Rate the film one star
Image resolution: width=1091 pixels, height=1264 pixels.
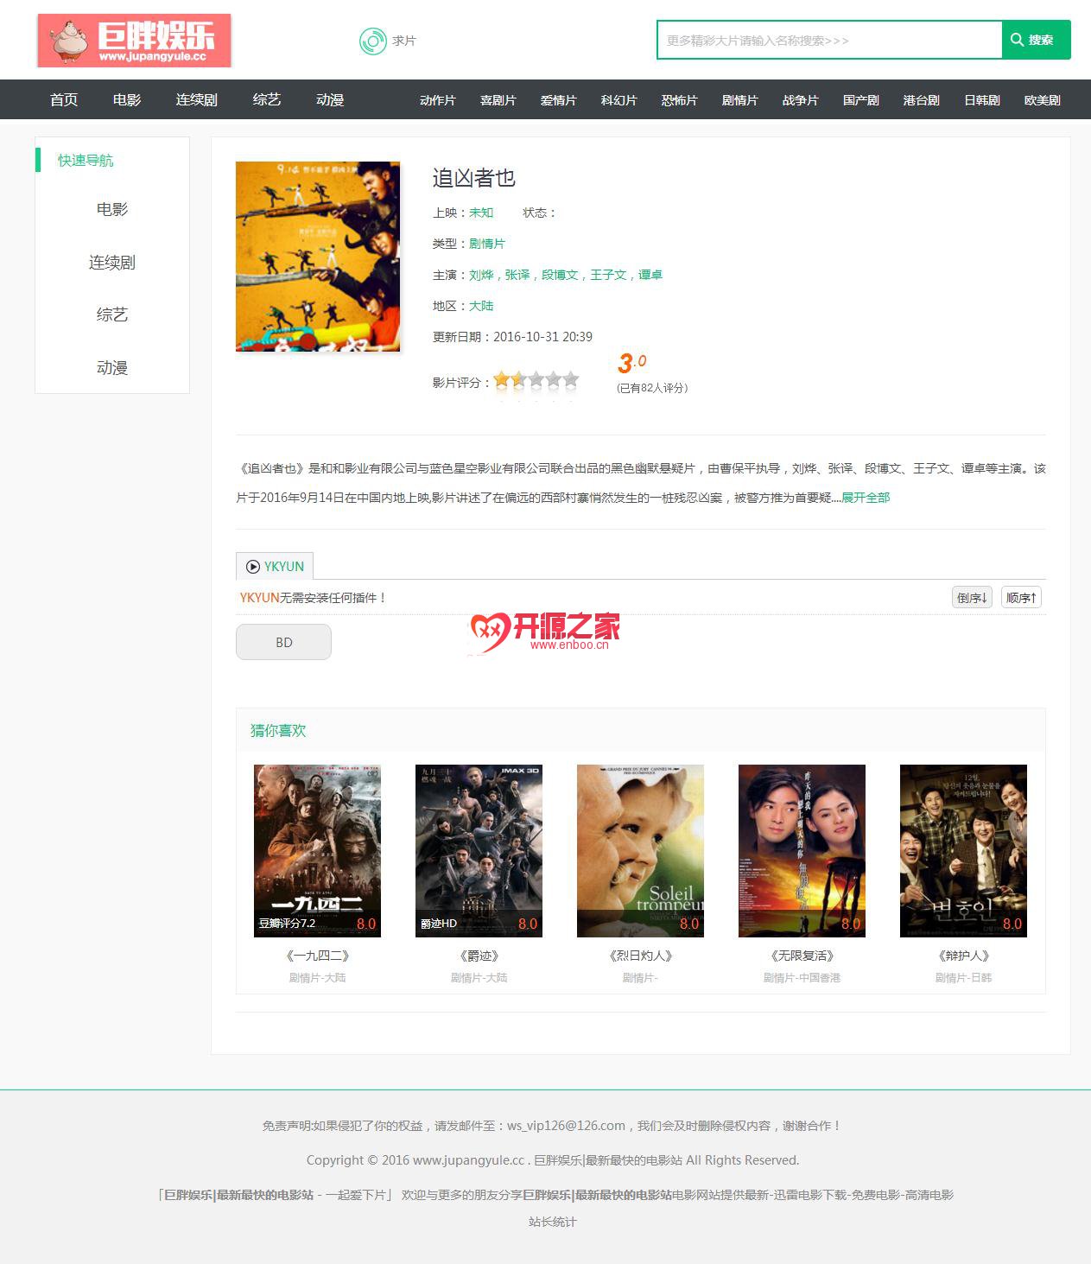pos(502,380)
